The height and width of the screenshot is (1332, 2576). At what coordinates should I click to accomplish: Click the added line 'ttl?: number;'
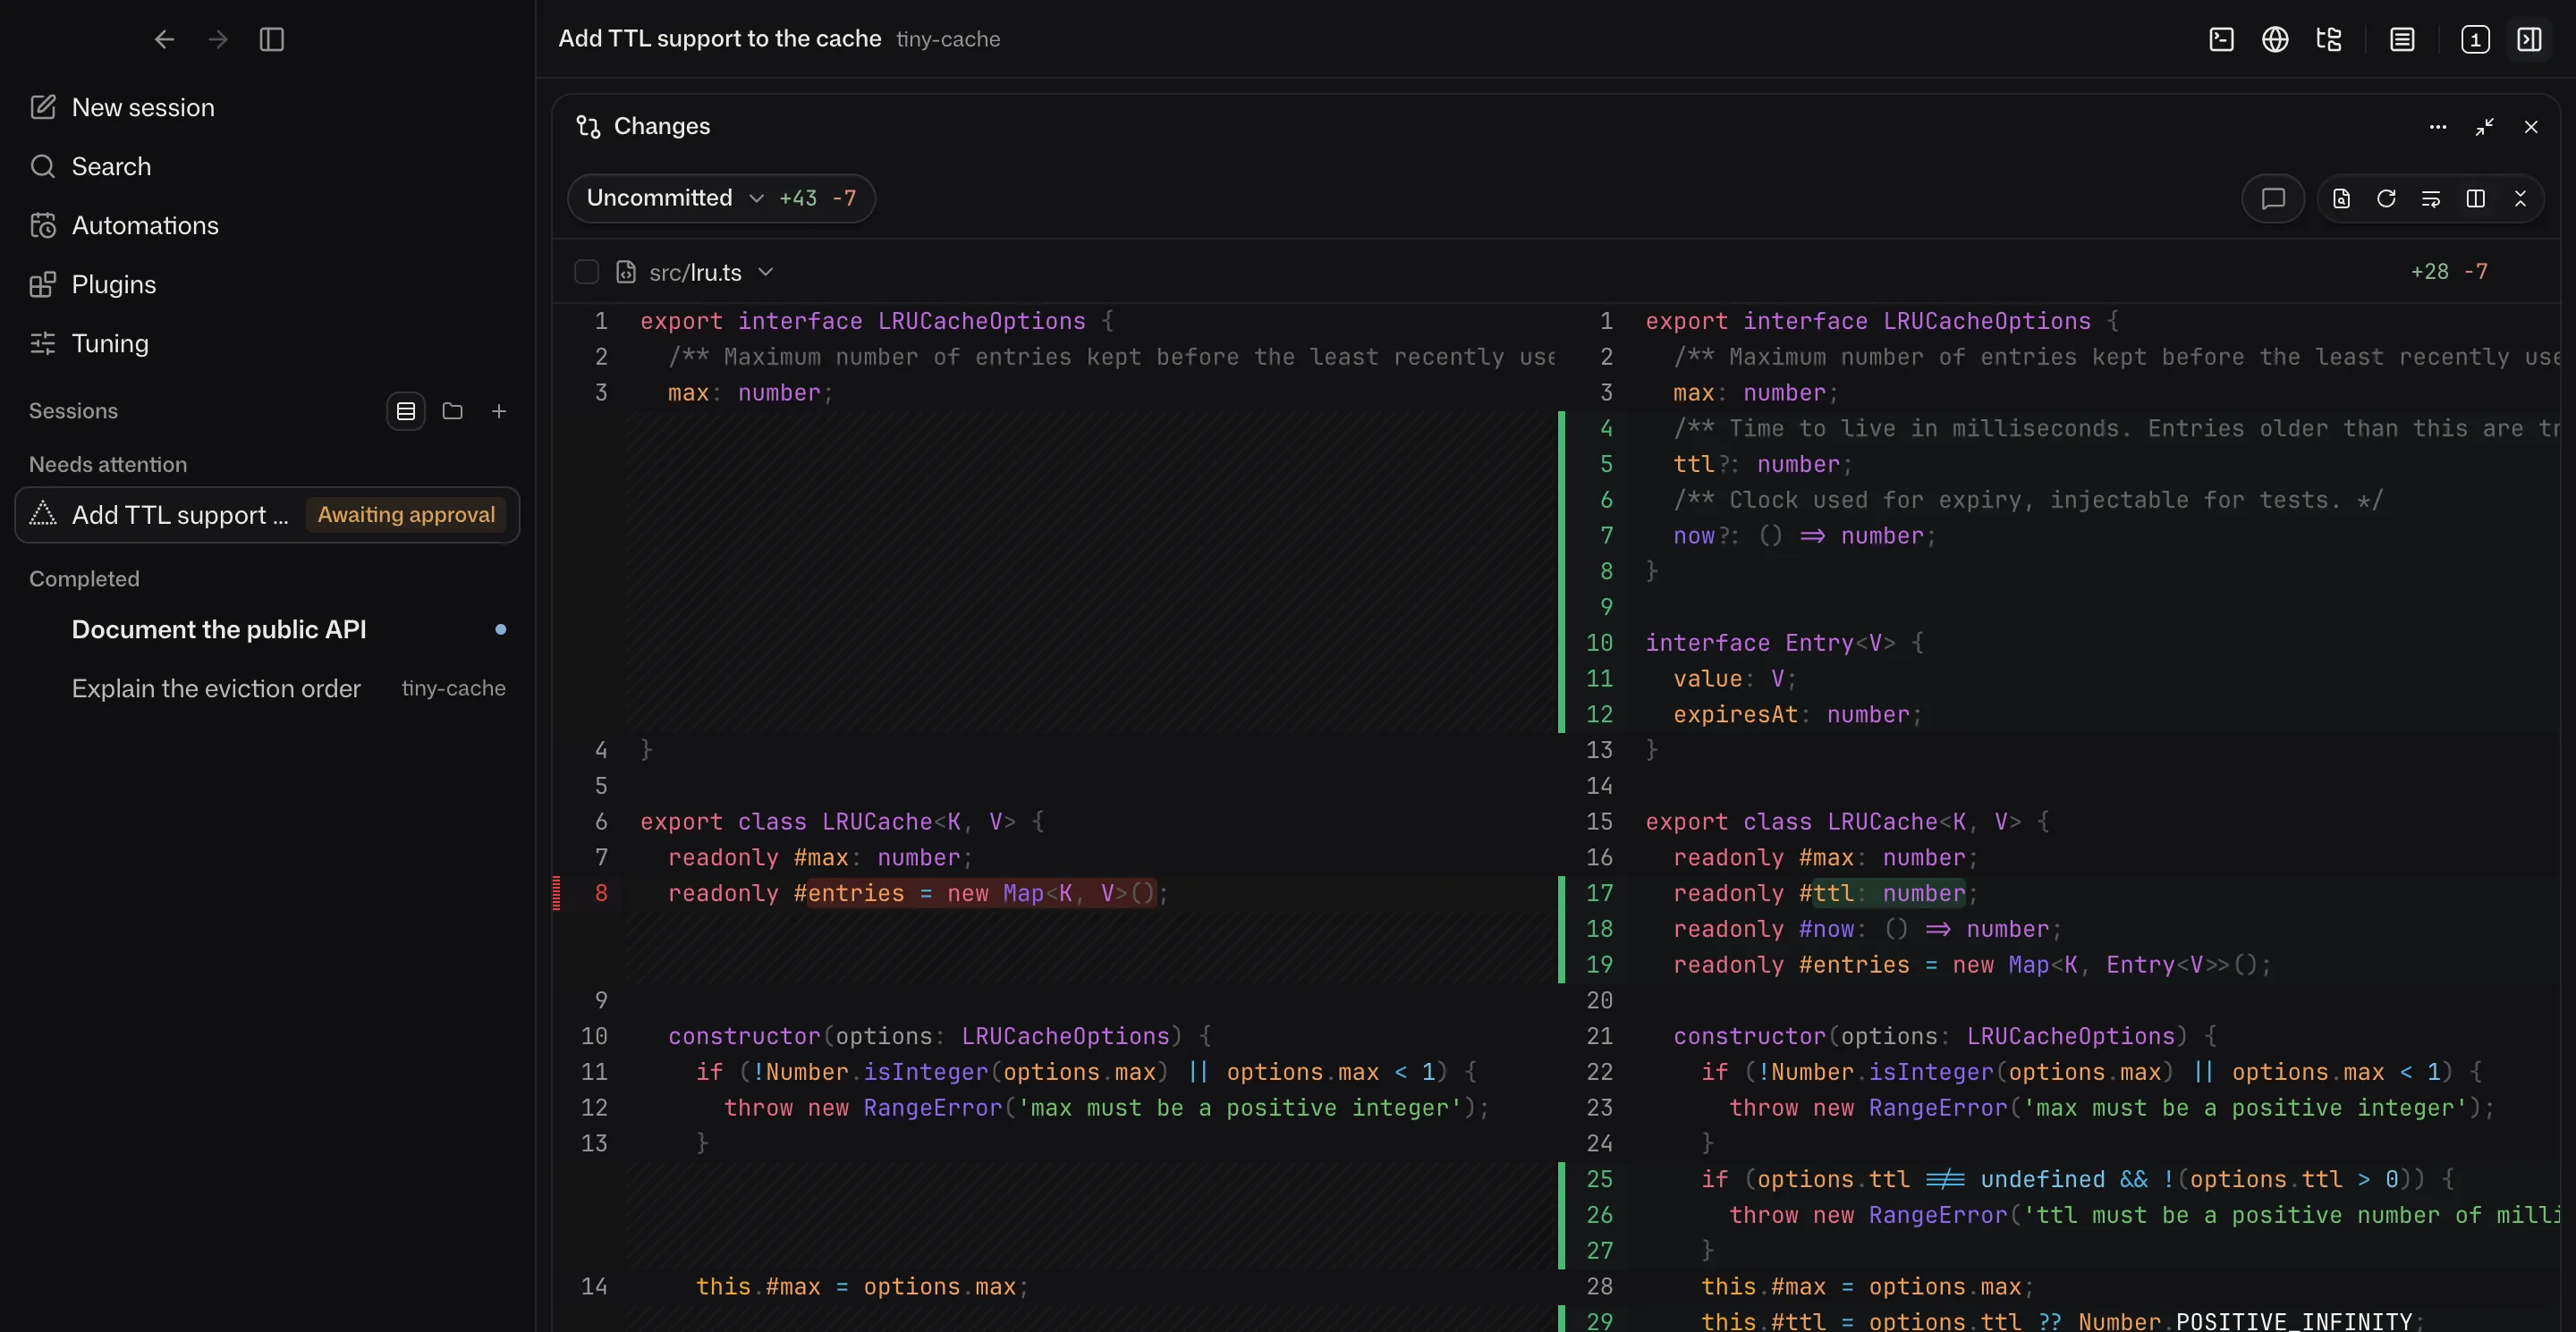[x=1762, y=465]
